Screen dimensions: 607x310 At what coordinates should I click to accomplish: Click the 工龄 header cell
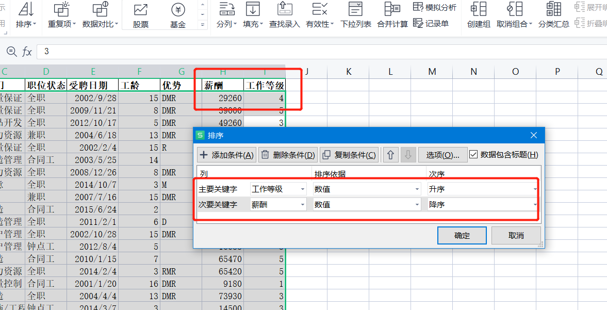point(139,85)
